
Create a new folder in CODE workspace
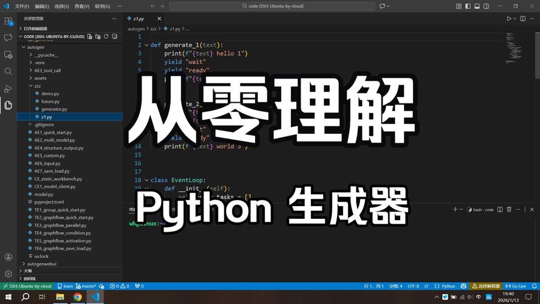point(98,36)
